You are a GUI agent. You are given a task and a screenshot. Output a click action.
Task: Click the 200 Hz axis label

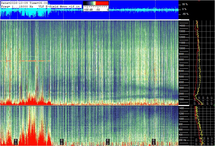(x=183, y=140)
